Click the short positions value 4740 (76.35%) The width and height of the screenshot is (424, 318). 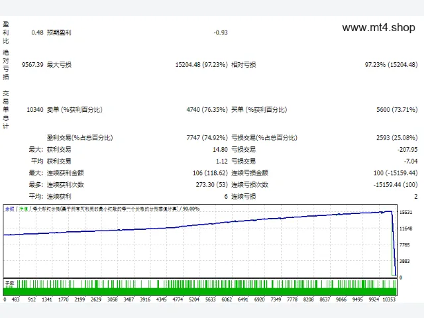pos(207,110)
